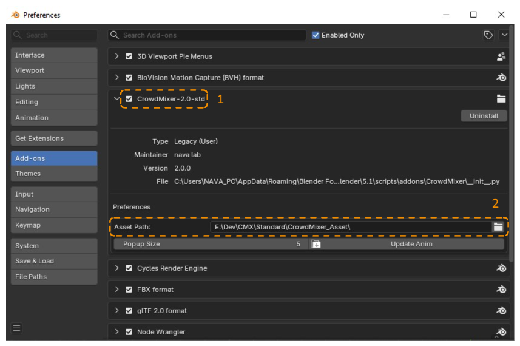The width and height of the screenshot is (520, 346).
Task: Open the Animation section
Action: (54, 118)
